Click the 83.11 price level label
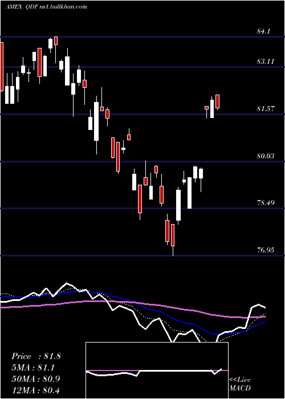Screen dimensions: 285x399 [x=266, y=62]
